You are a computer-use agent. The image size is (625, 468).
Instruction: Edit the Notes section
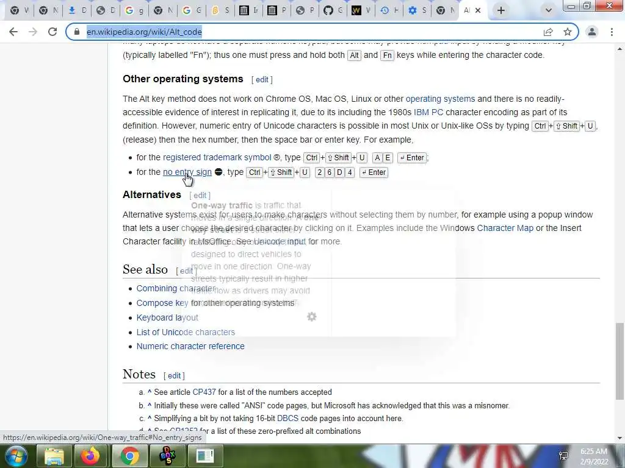pyautogui.click(x=174, y=375)
